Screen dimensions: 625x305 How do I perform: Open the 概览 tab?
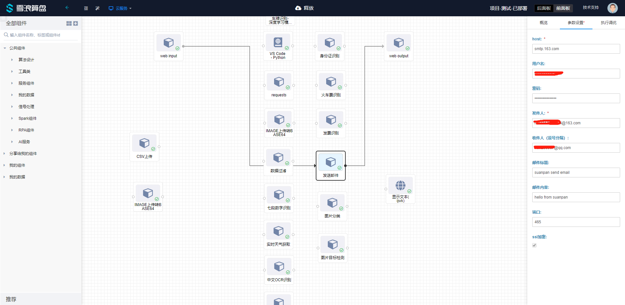click(x=544, y=23)
